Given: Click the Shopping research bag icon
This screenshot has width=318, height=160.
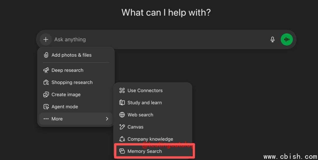Looking at the screenshot, I should click(x=46, y=82).
